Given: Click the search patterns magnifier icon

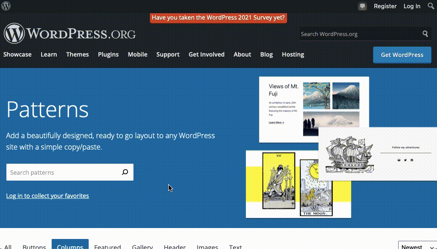Looking at the screenshot, I should click(125, 172).
